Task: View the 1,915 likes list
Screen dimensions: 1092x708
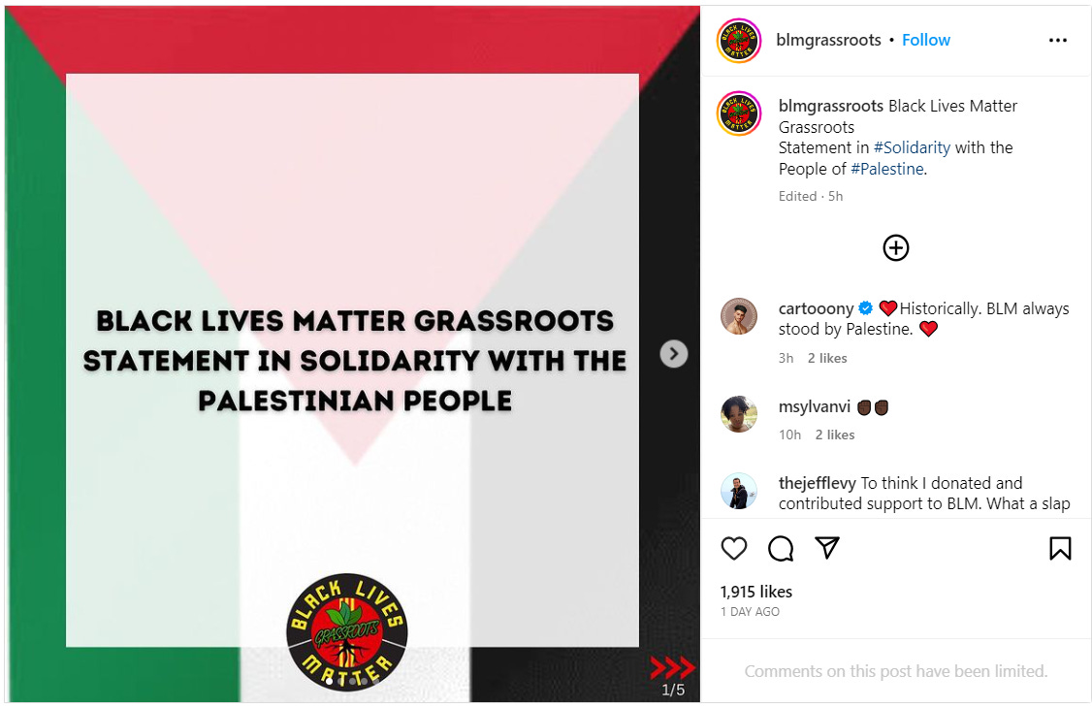Action: (x=756, y=592)
